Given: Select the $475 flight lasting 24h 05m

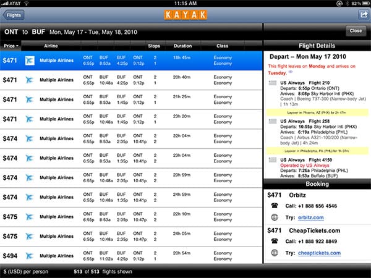Looking at the screenshot, I should [x=131, y=237].
